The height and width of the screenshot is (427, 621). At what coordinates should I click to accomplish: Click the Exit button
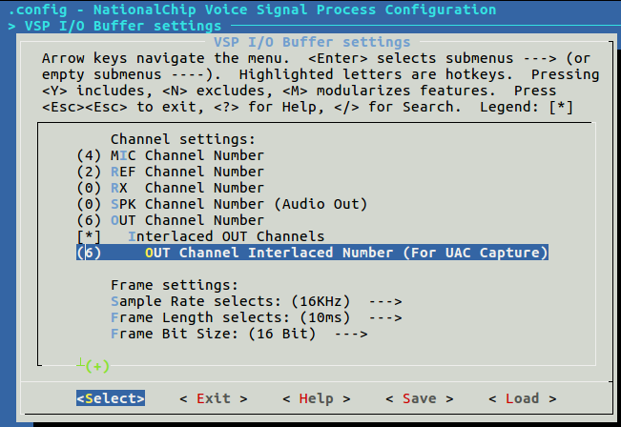[214, 398]
